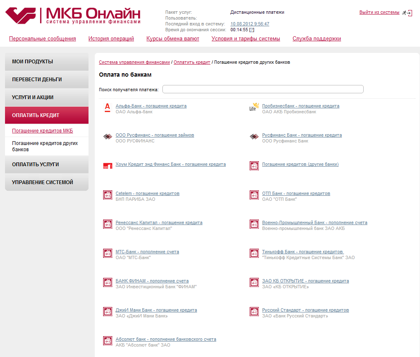Viewport: 420px width, 357px height.
Task: Open Абсолют банк - пополнение банковского счета
Action: (x=166, y=339)
